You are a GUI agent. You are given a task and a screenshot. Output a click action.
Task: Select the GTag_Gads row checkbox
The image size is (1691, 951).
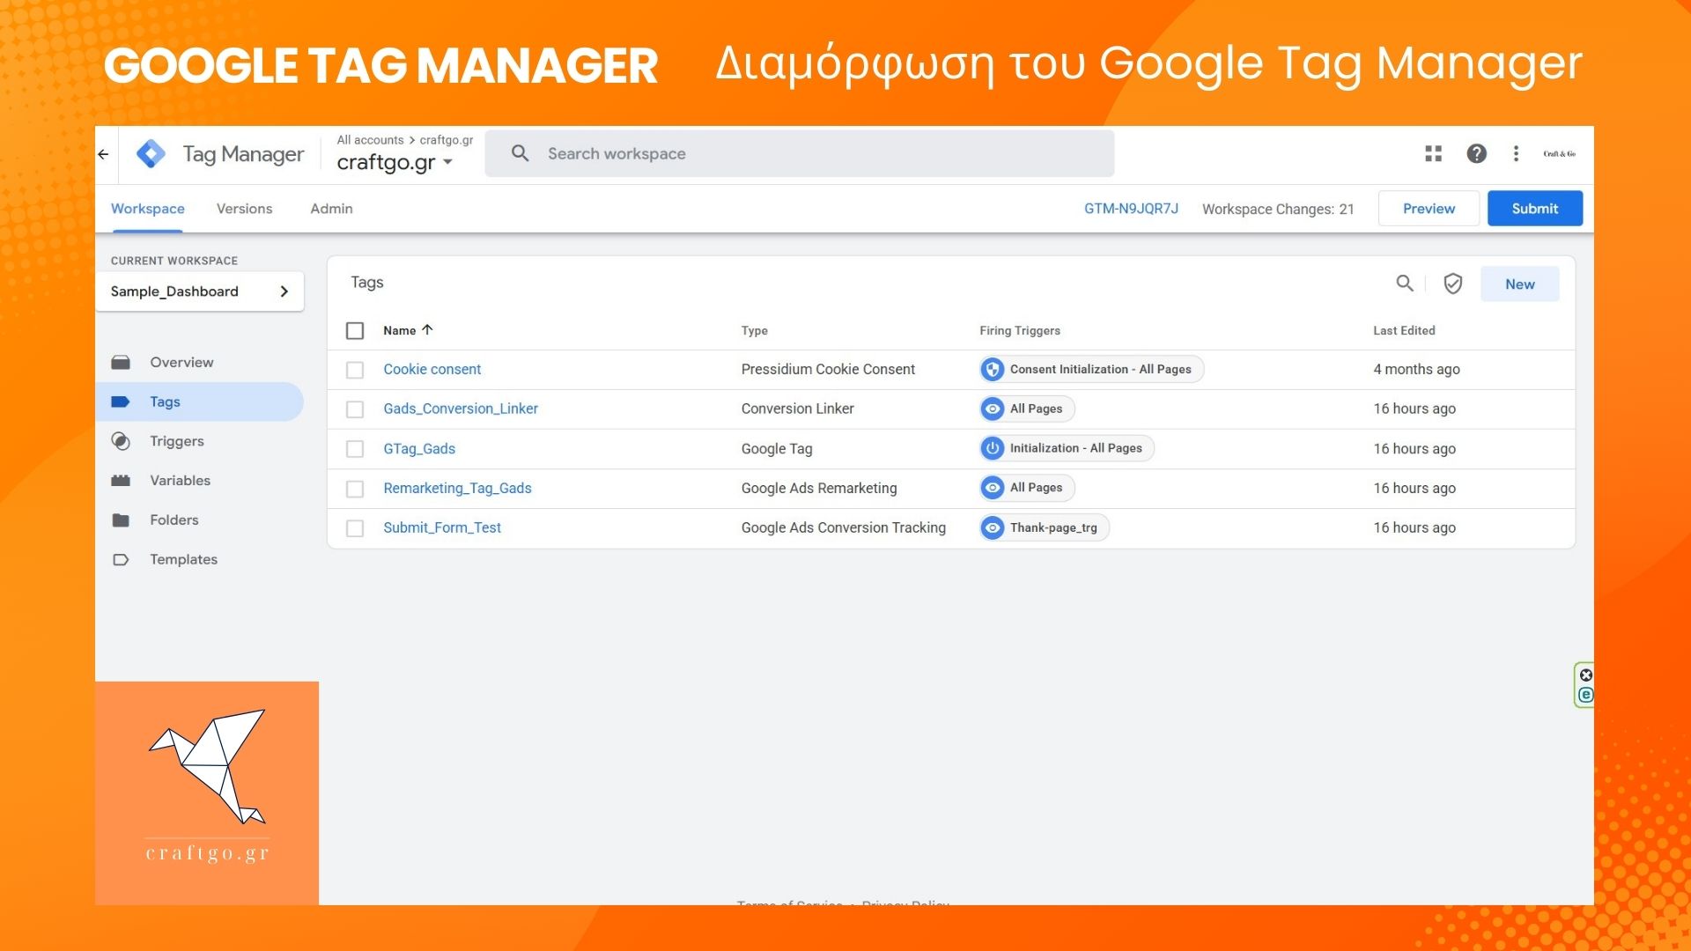point(355,449)
